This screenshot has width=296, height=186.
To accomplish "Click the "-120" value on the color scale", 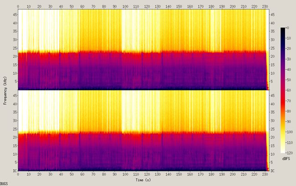I will pyautogui.click(x=290, y=153).
